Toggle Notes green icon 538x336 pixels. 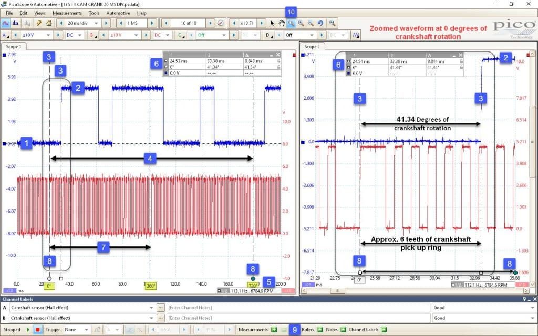(x=343, y=330)
